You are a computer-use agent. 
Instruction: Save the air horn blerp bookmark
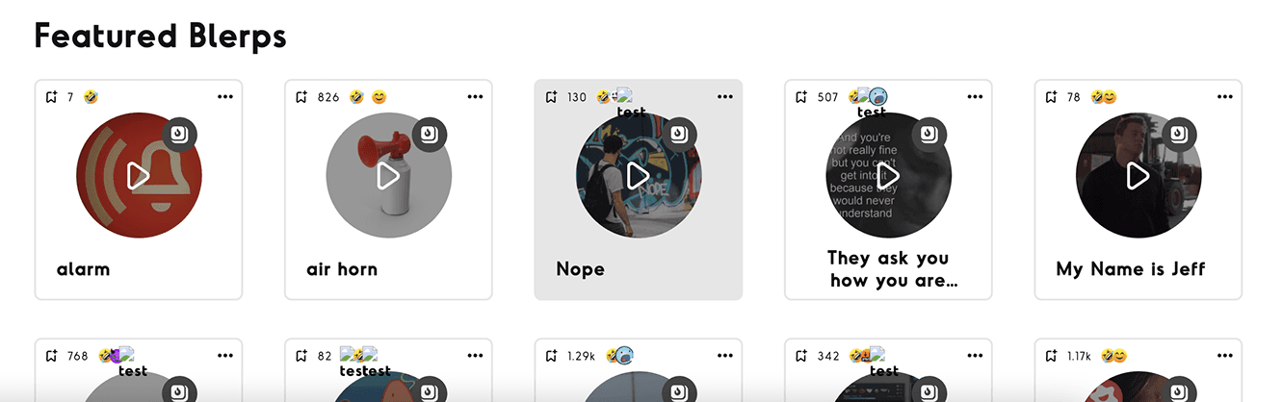(x=301, y=97)
